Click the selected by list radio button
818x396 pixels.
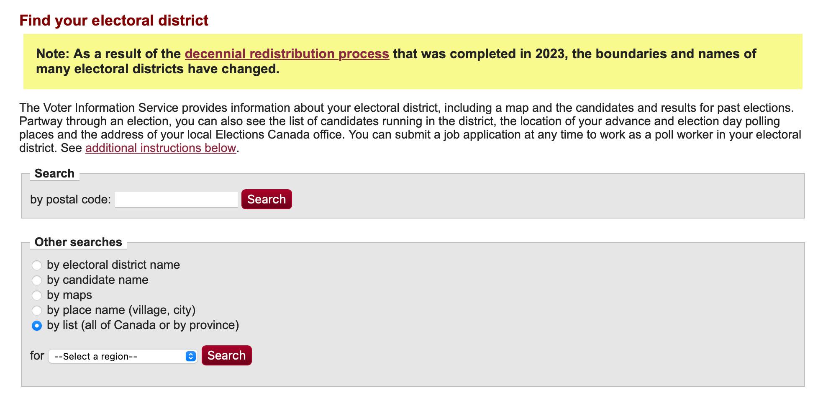[37, 325]
